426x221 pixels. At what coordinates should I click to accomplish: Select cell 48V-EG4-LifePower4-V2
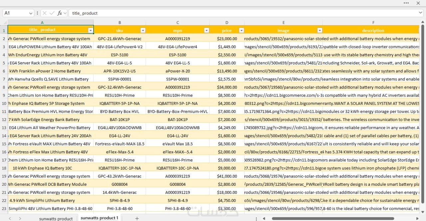[119, 47]
